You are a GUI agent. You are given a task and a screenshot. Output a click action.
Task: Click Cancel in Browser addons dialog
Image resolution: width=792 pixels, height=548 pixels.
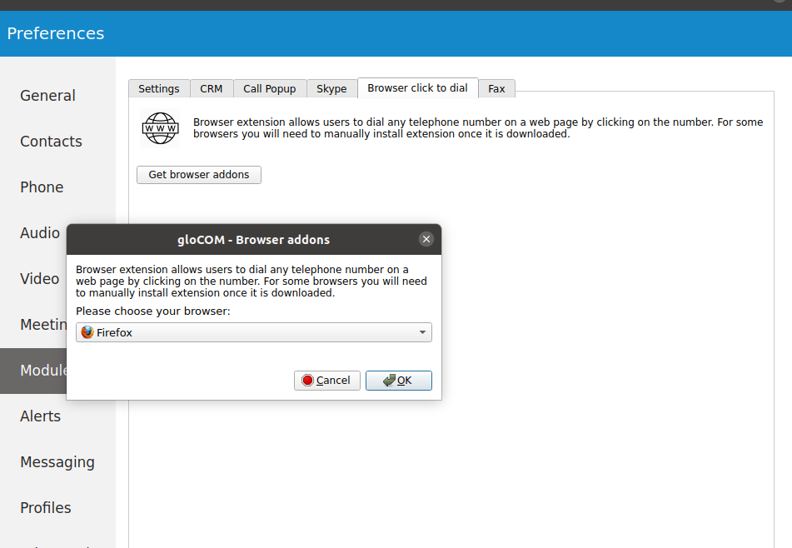click(x=326, y=381)
